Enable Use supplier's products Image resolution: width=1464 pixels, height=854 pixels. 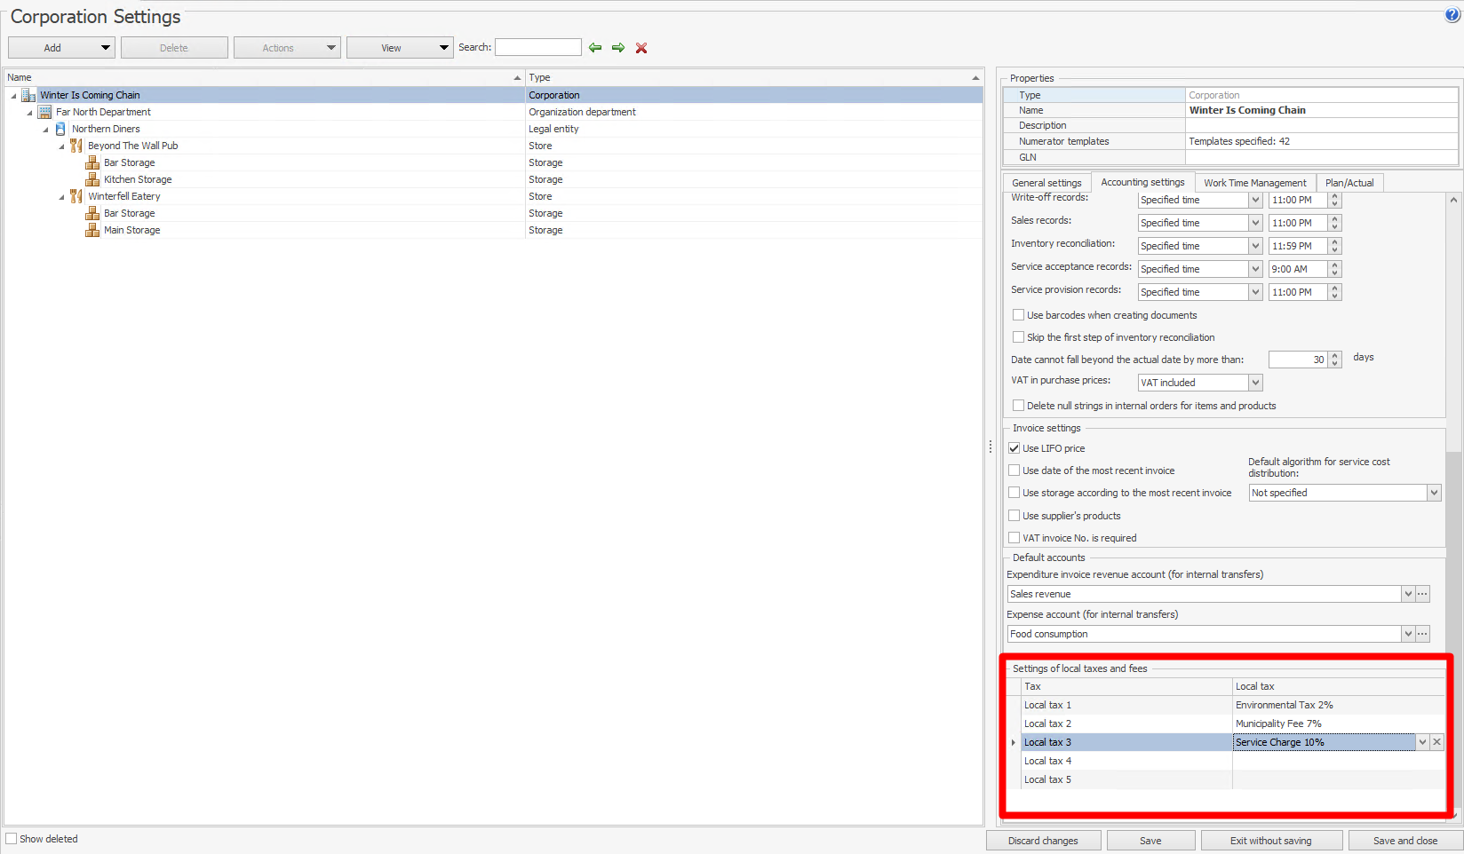[1014, 516]
